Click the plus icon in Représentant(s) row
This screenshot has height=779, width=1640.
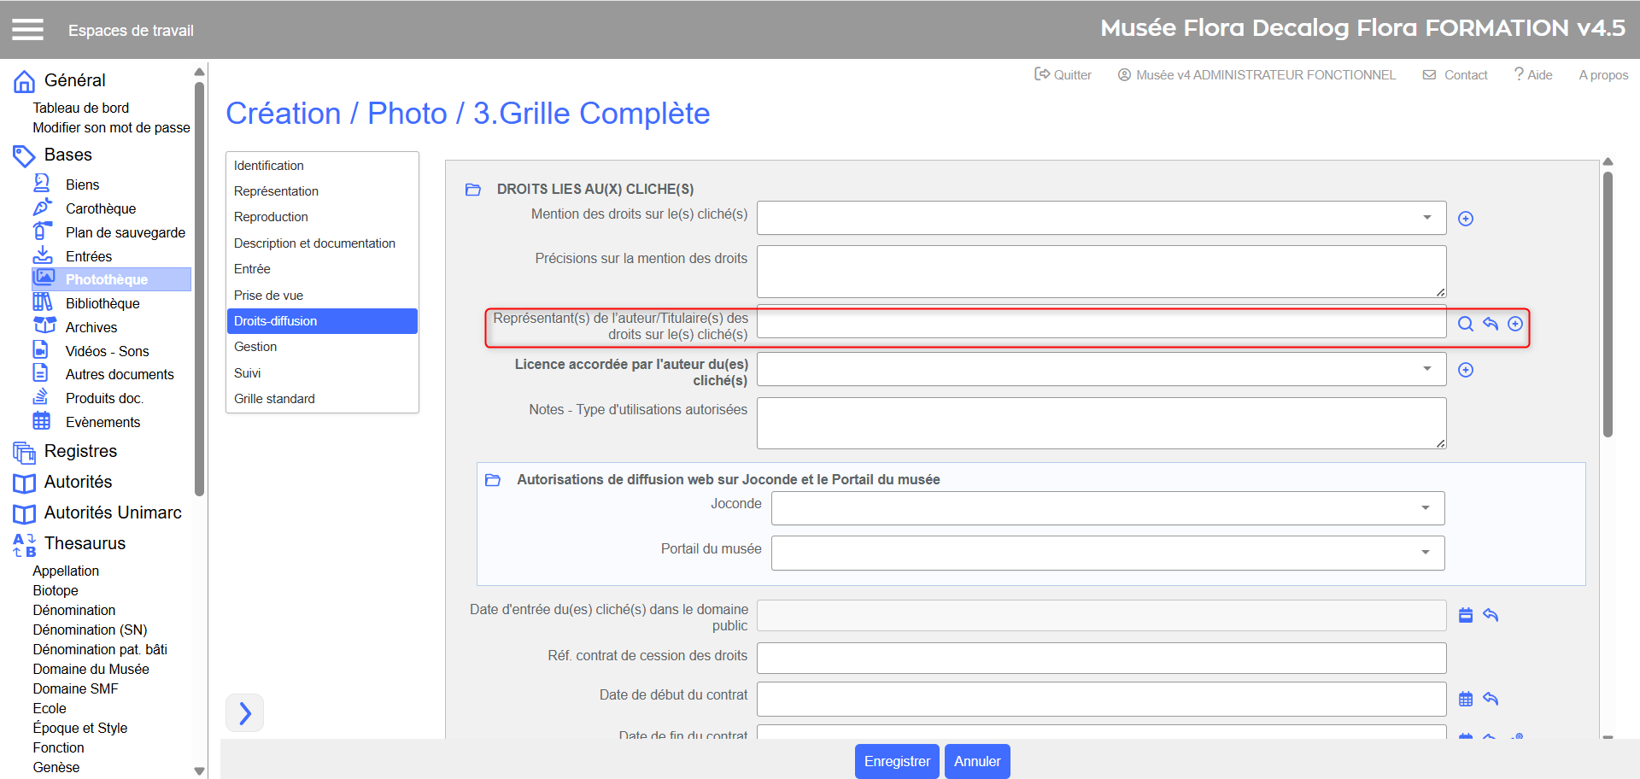click(x=1514, y=324)
